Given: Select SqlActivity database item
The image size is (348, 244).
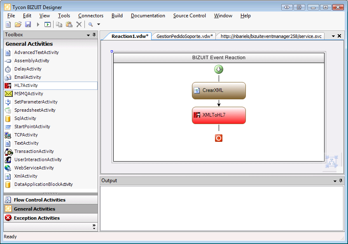Looking at the screenshot, I should coord(51,118).
